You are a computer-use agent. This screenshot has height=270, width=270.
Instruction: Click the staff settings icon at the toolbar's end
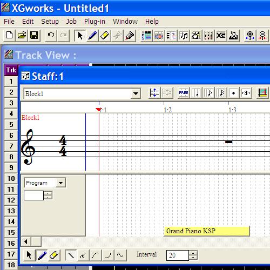coord(262,93)
